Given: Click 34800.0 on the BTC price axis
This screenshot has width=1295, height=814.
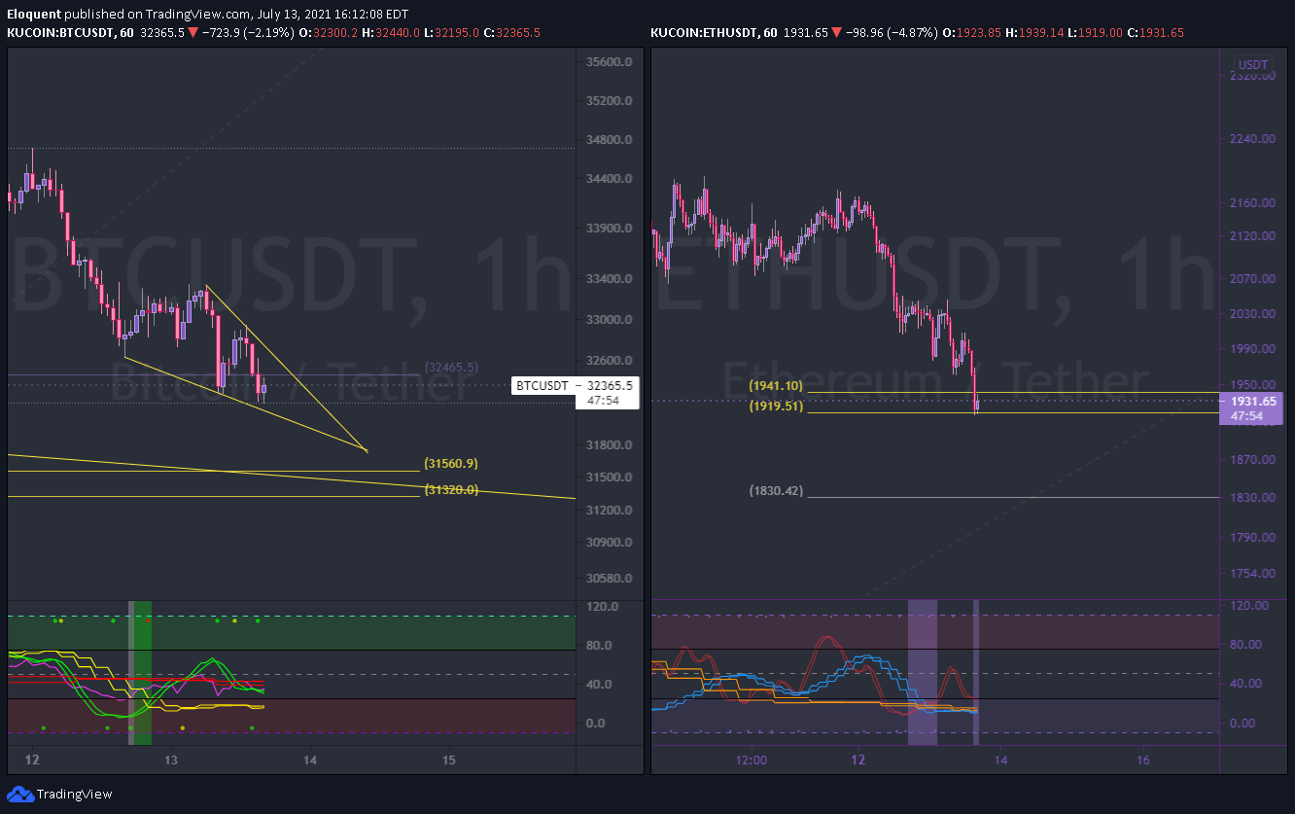Looking at the screenshot, I should click(610, 140).
